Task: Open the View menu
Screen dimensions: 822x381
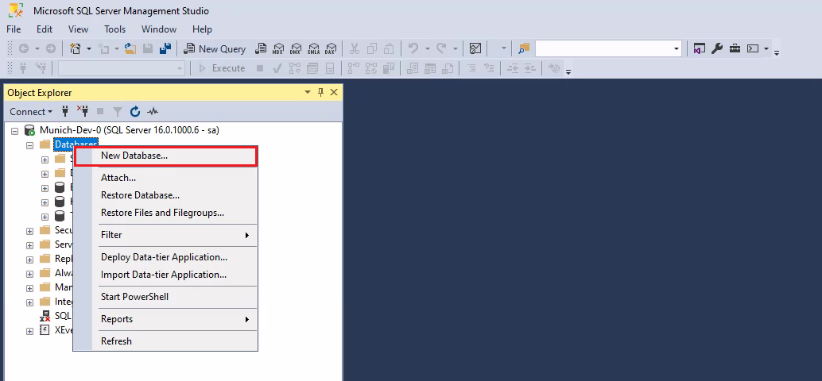Action: pos(78,29)
